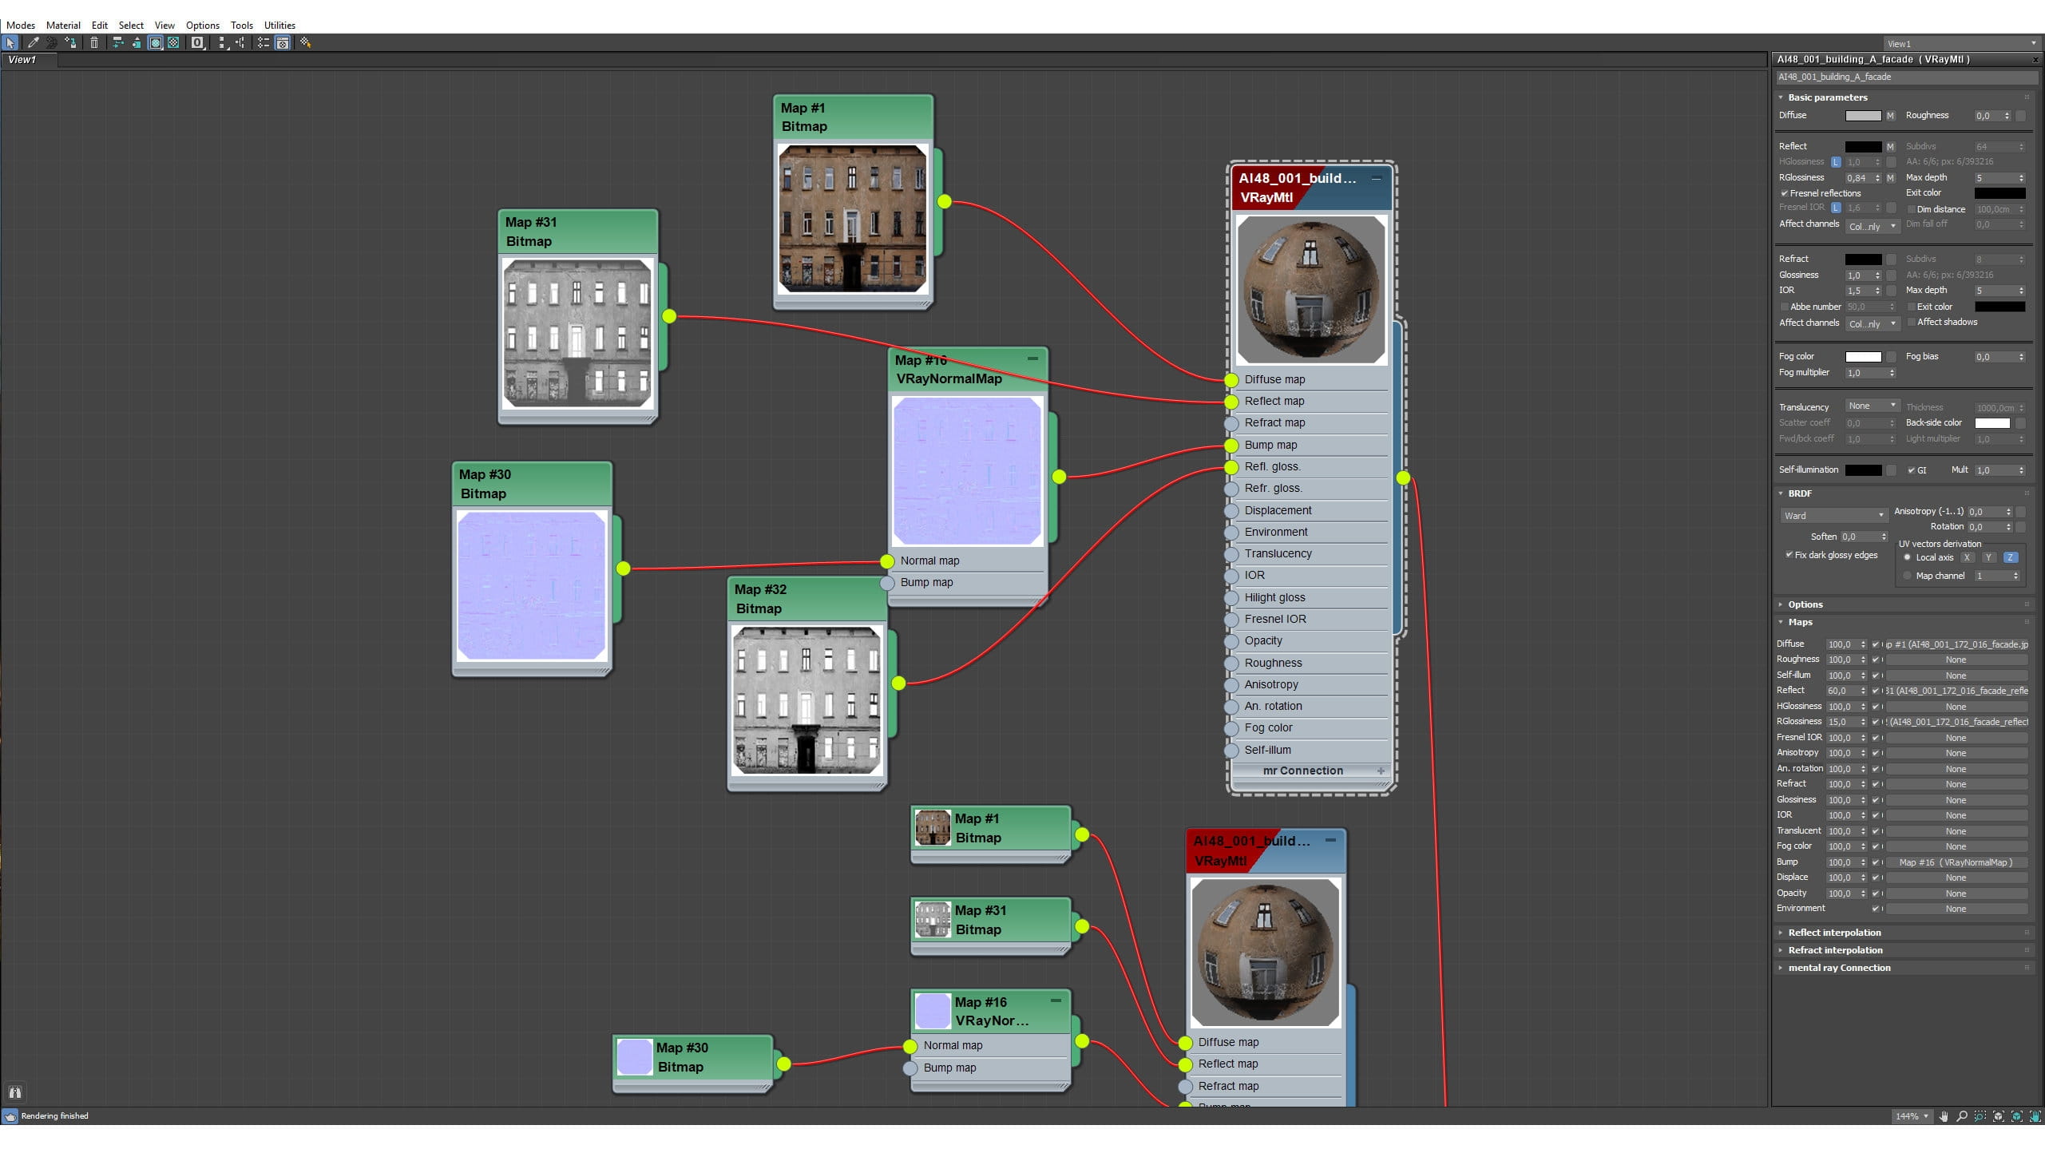This screenshot has width=2045, height=1149.
Task: Click the Diffuse color swatch
Action: click(1863, 116)
